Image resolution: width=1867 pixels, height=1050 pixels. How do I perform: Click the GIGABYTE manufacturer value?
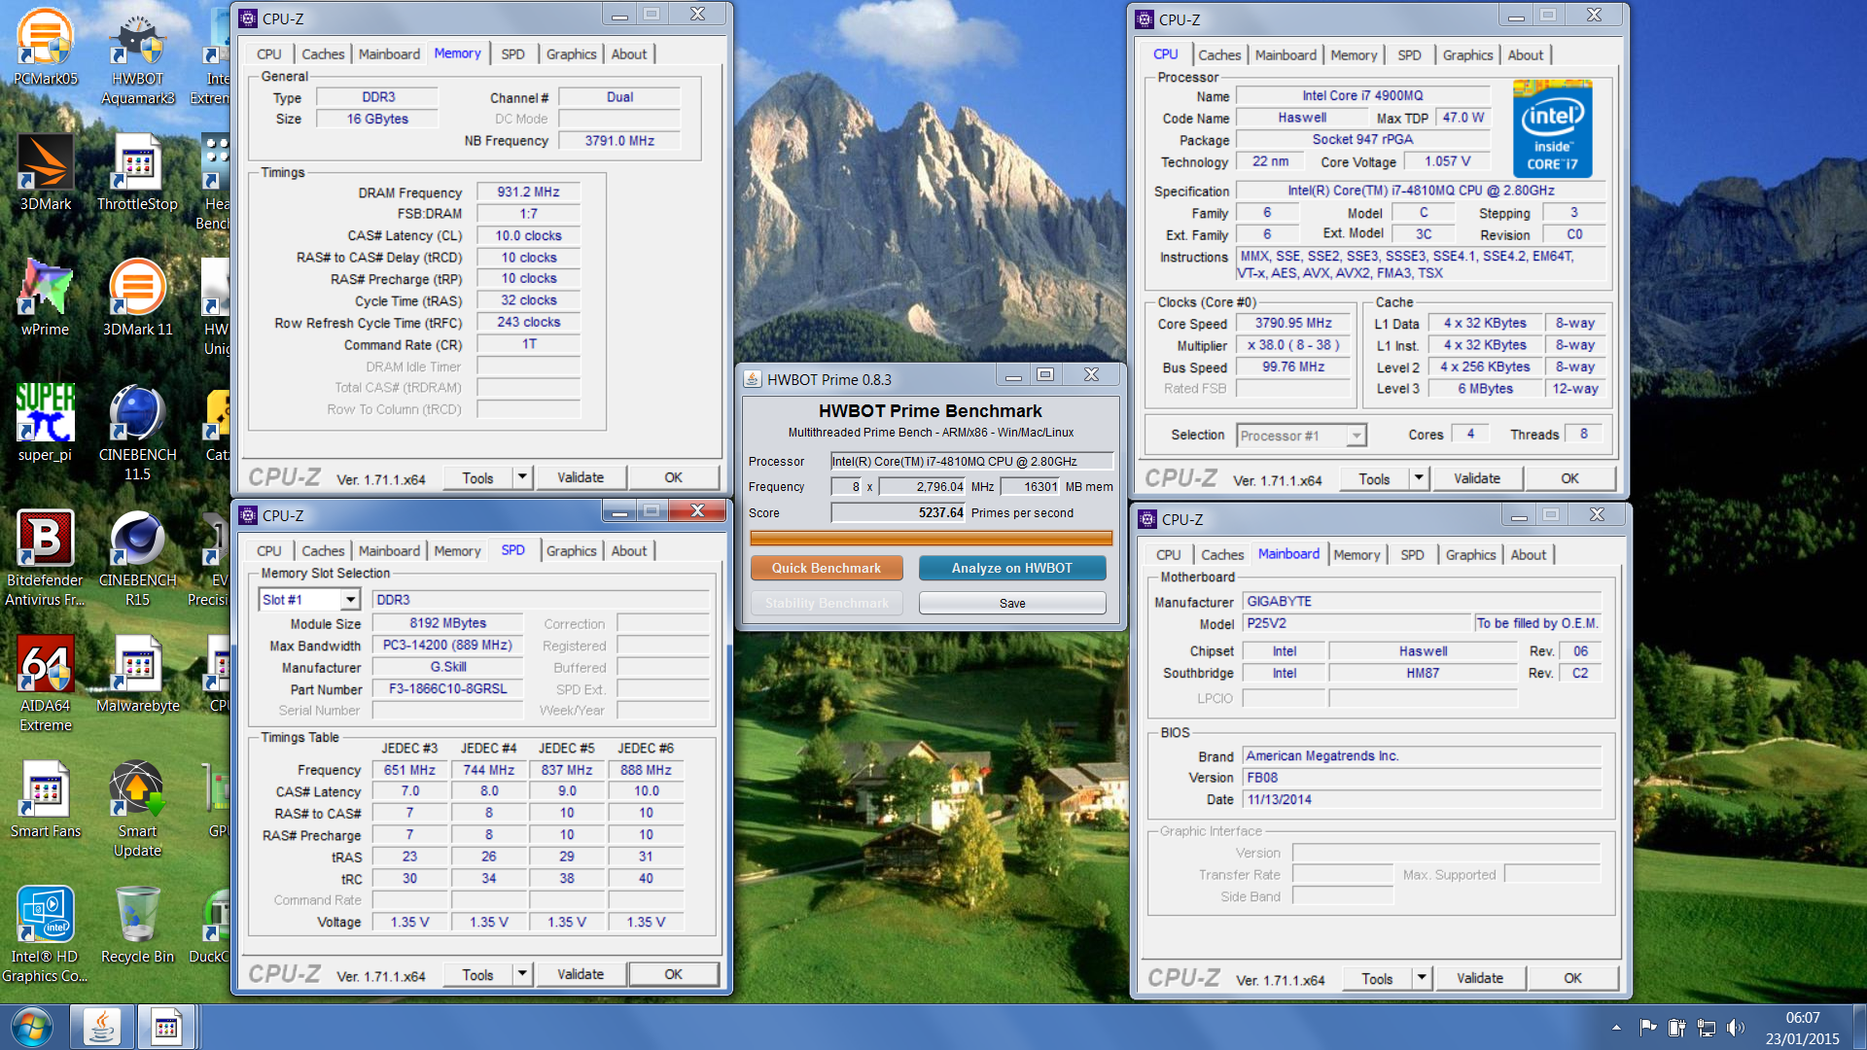click(1422, 602)
